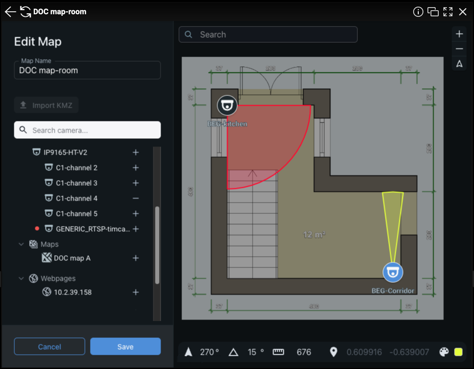Zoom in the map with the plus button
Image resolution: width=474 pixels, height=369 pixels.
(x=459, y=34)
